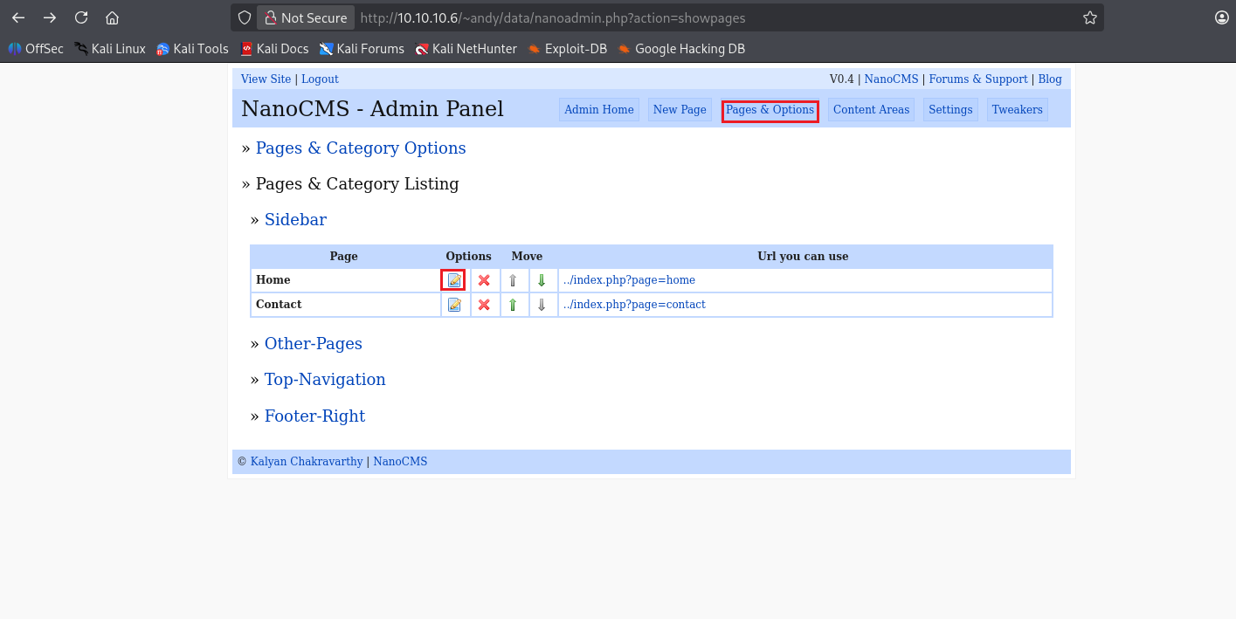Move the Home page up arrow
Screen dimensions: 1236x619
(513, 280)
